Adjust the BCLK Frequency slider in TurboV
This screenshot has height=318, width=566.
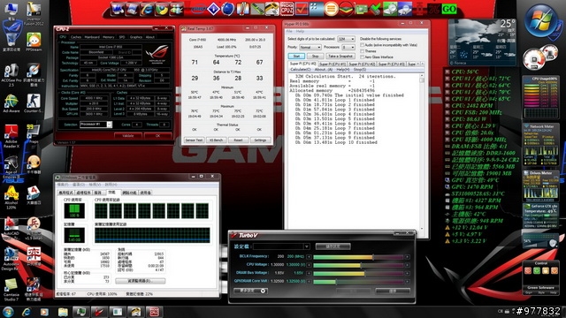tap(358, 257)
